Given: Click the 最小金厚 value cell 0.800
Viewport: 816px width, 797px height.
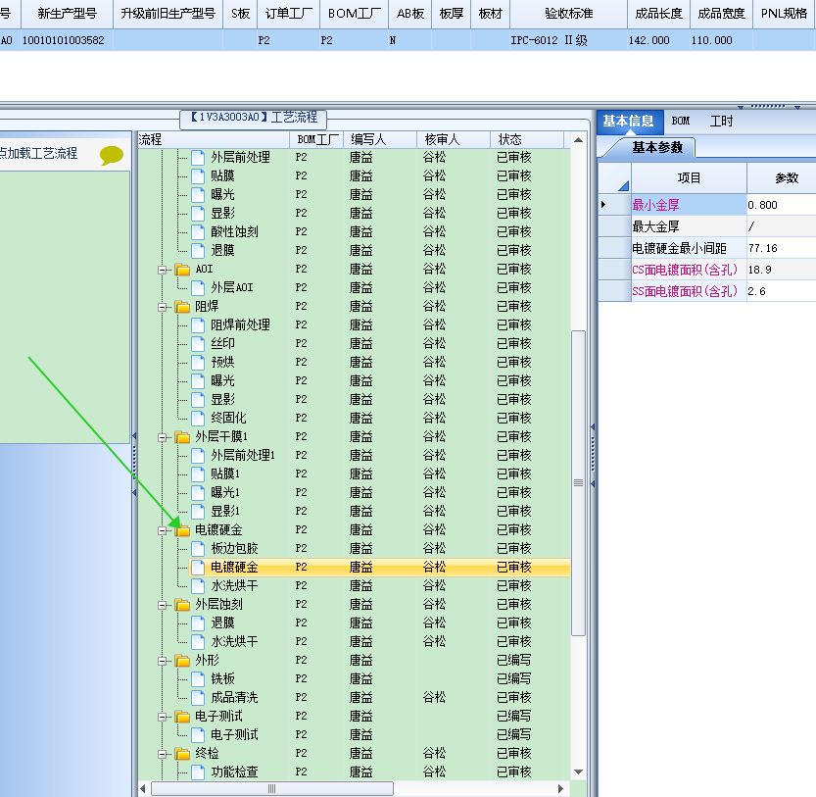Looking at the screenshot, I should 781,205.
